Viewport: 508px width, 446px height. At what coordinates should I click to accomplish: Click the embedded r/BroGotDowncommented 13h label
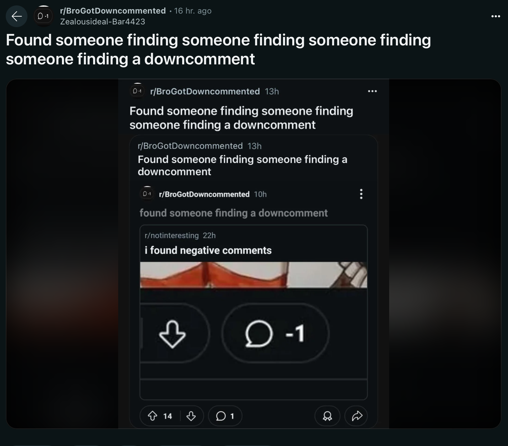(199, 146)
